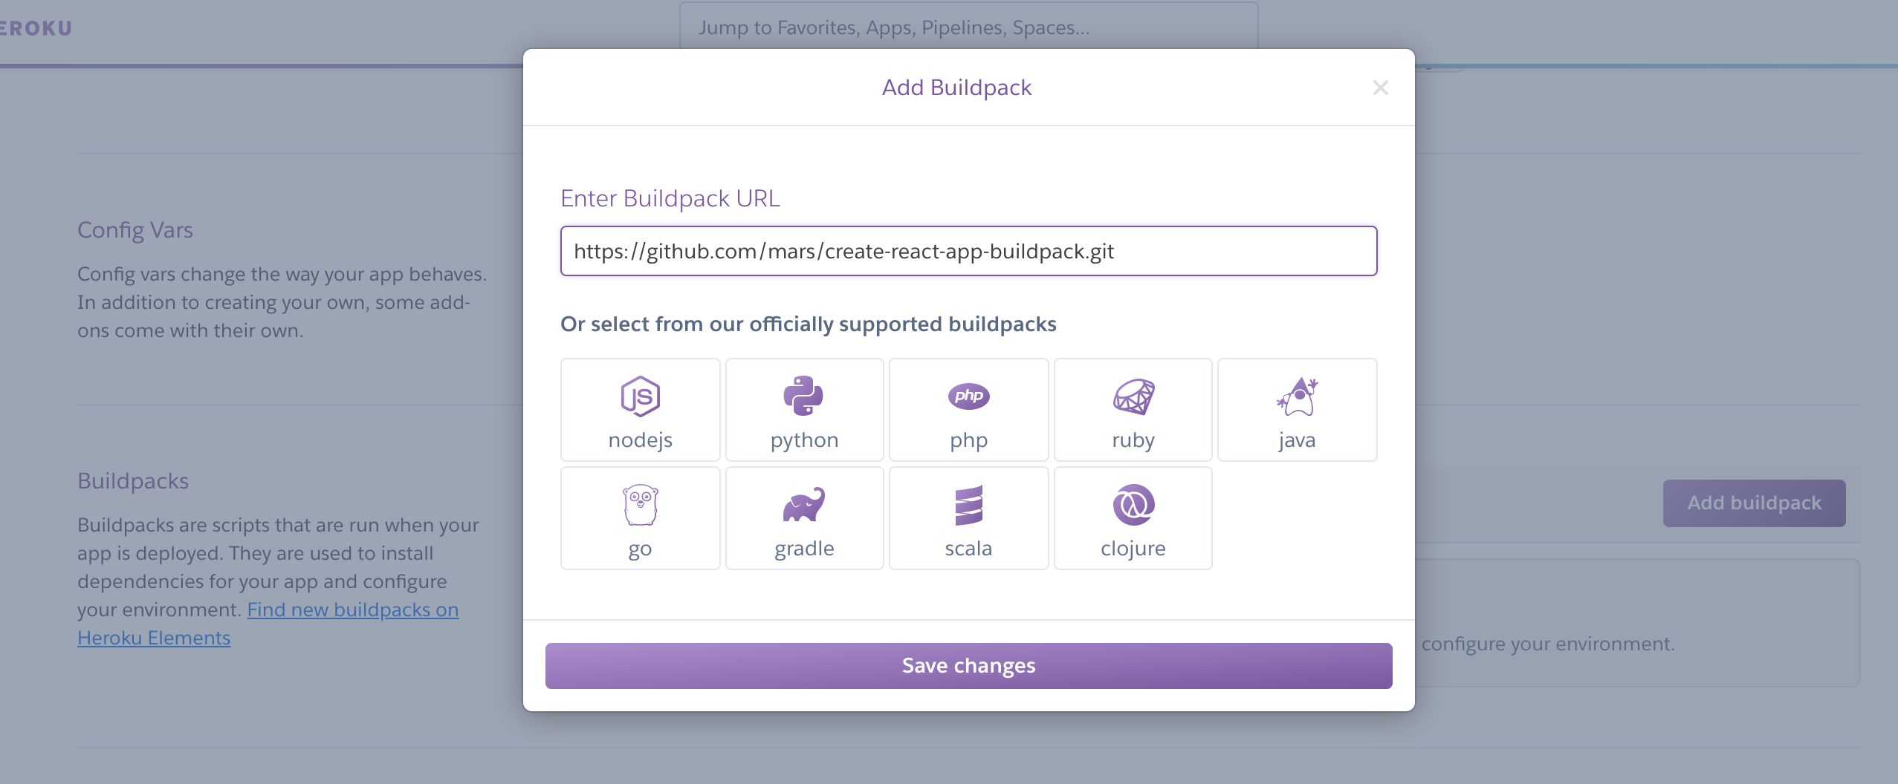Select the clojure buildpack option
Viewport: 1898px width, 784px height.
click(1132, 517)
